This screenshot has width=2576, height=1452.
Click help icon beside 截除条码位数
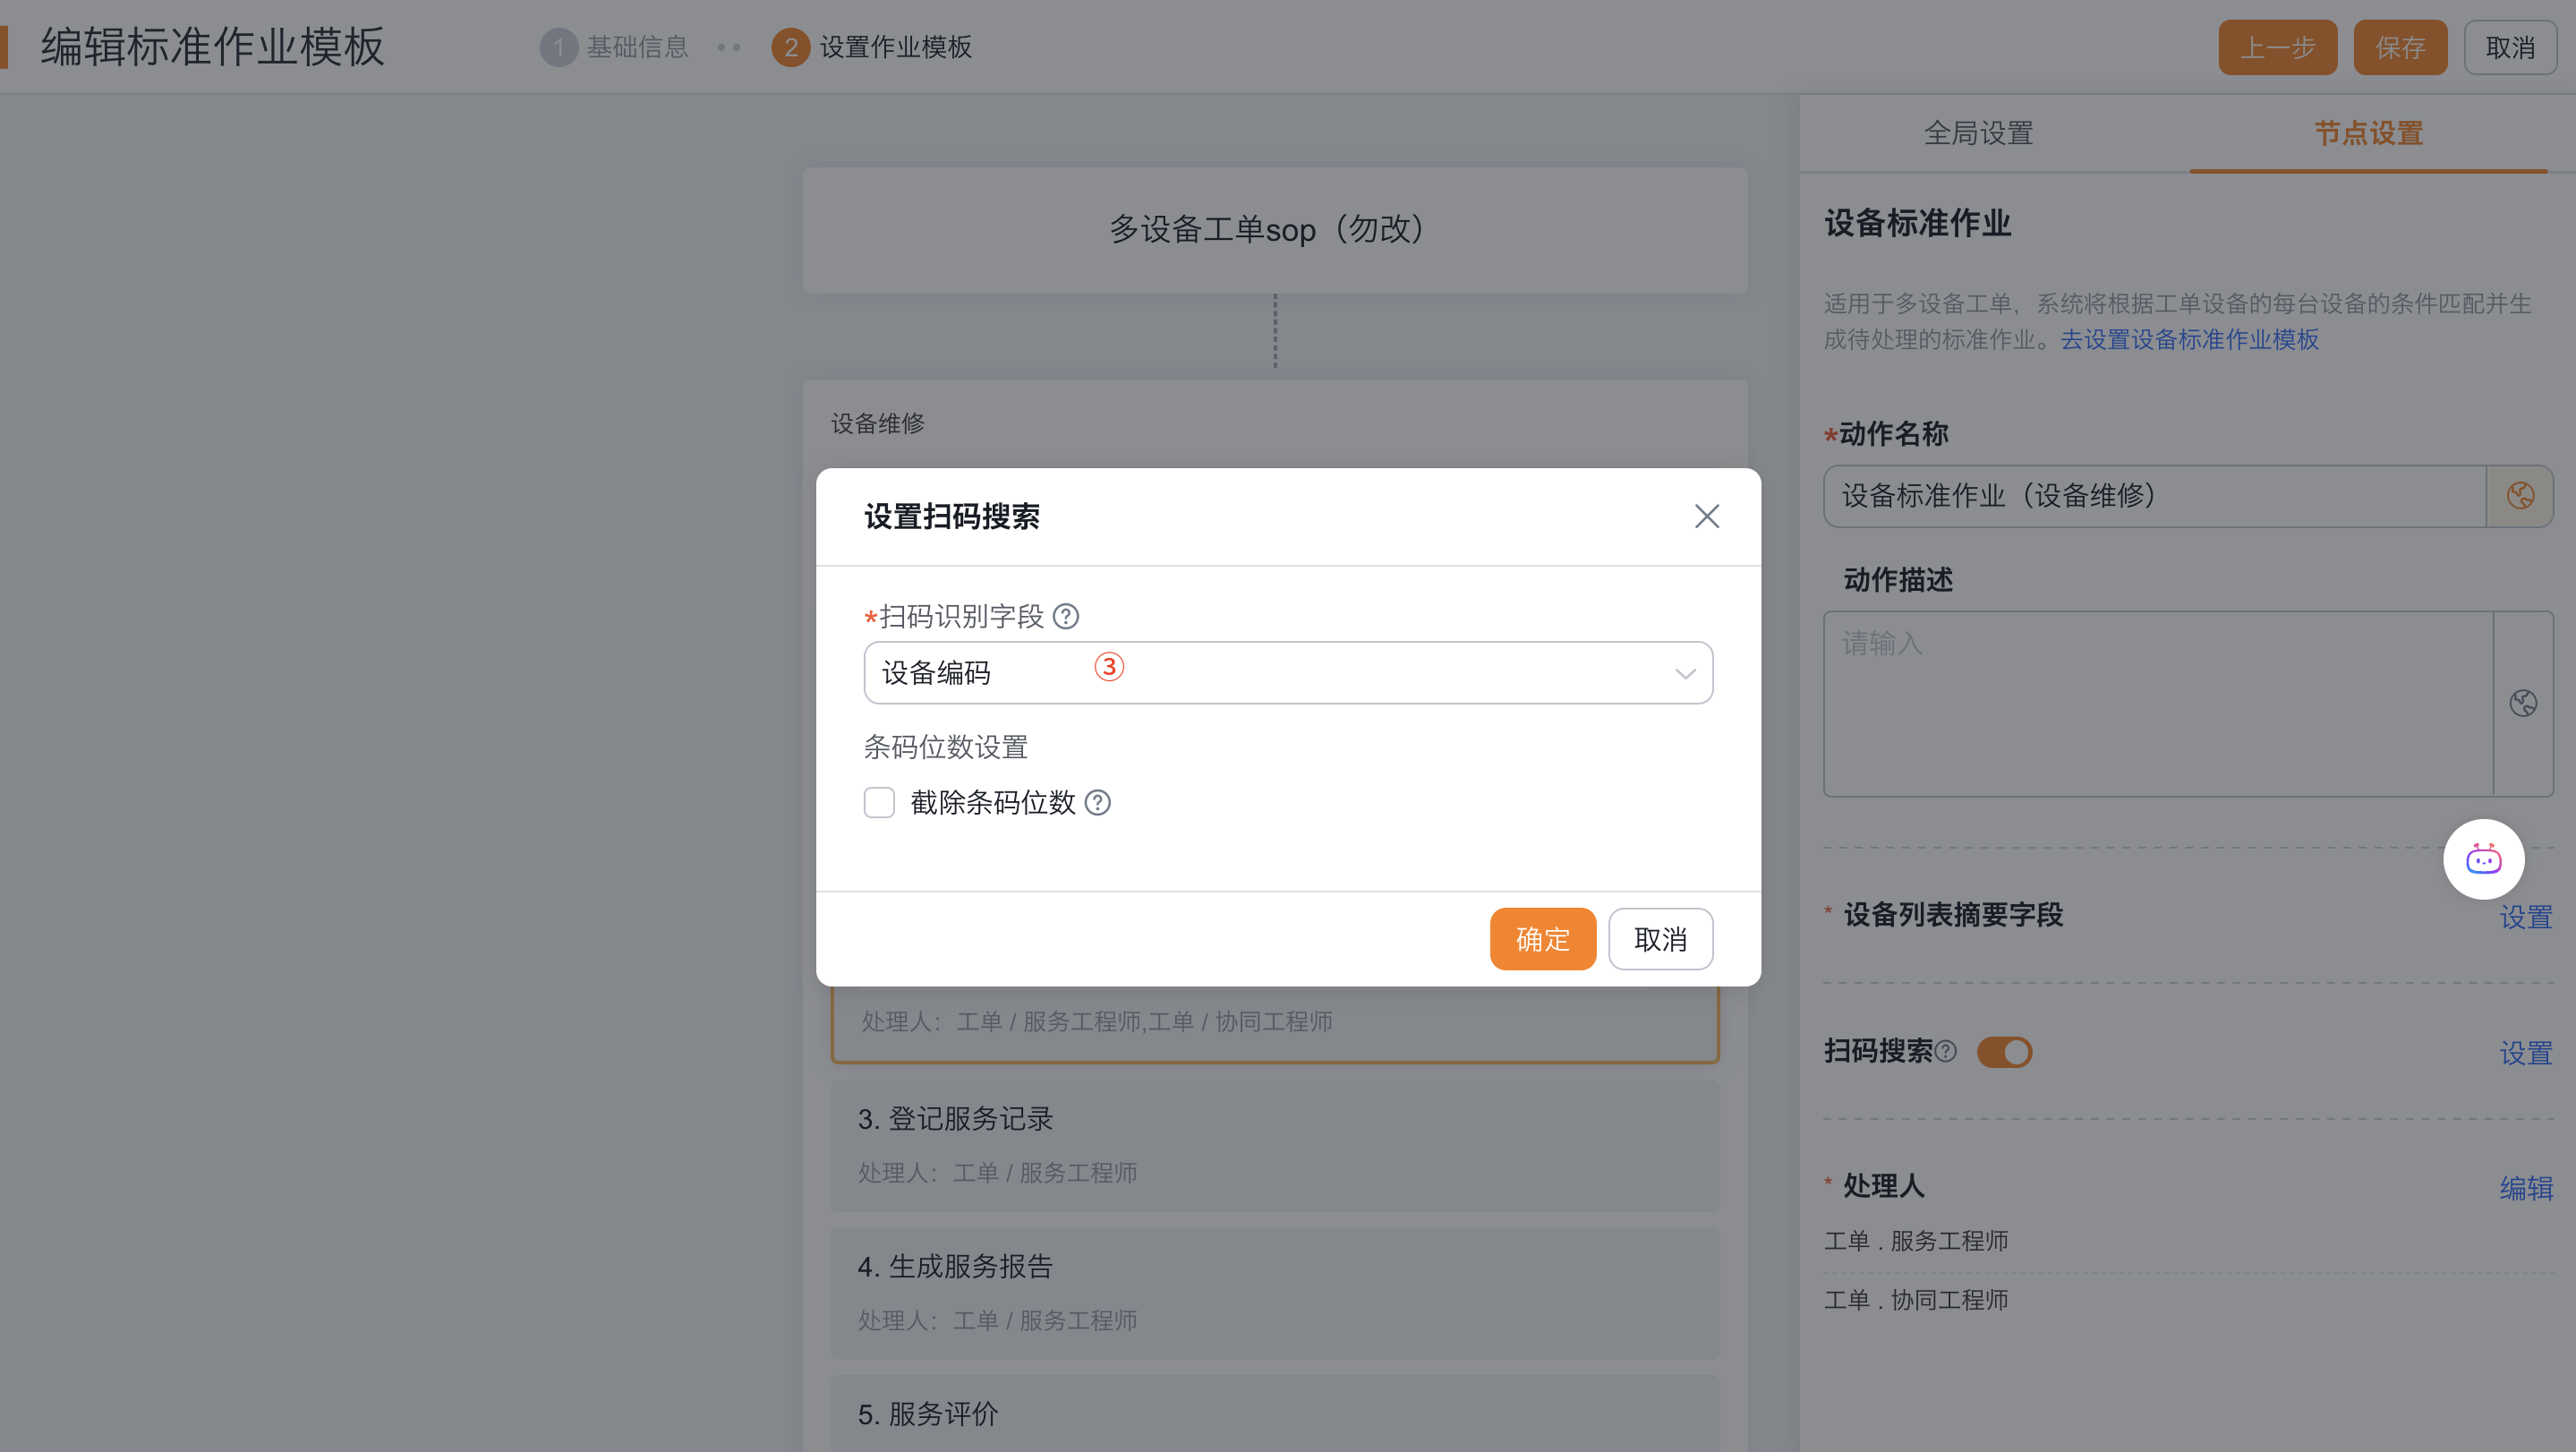pyautogui.click(x=1098, y=802)
